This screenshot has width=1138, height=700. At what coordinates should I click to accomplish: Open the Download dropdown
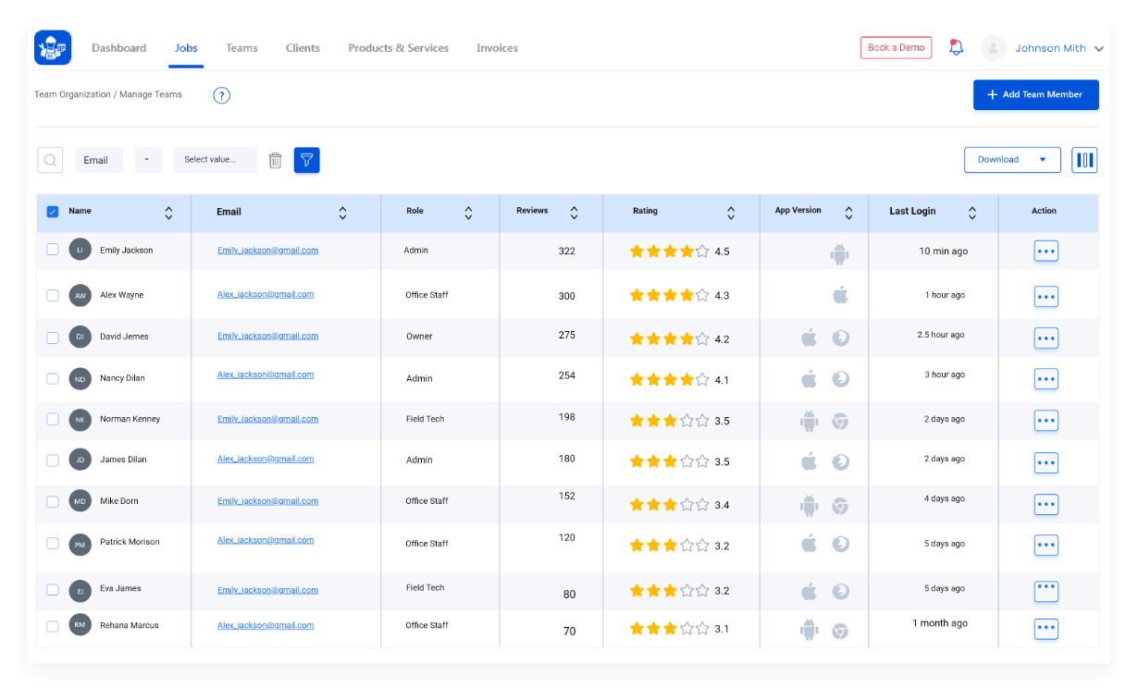pyautogui.click(x=1011, y=160)
